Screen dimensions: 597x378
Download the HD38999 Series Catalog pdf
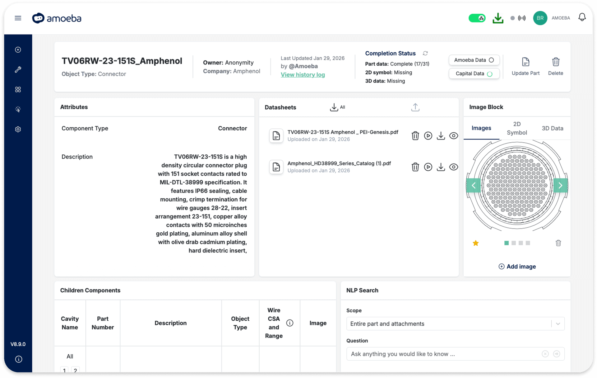(441, 167)
